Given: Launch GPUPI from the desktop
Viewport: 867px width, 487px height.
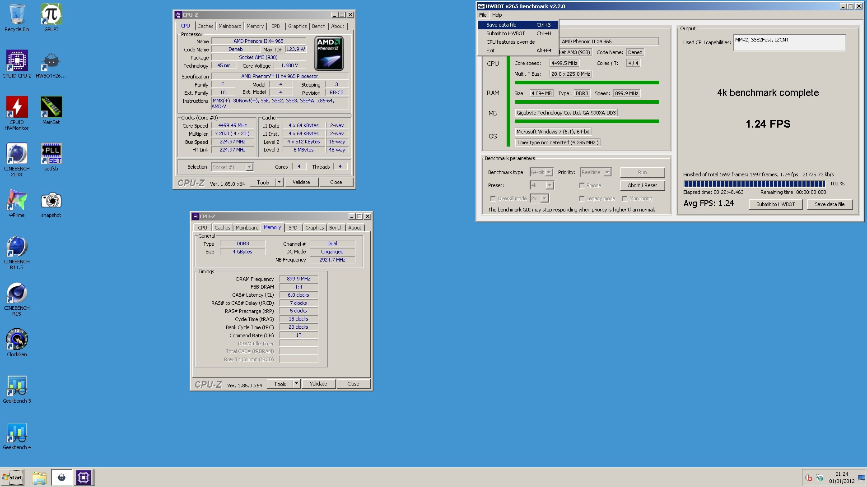Looking at the screenshot, I should pos(51,18).
